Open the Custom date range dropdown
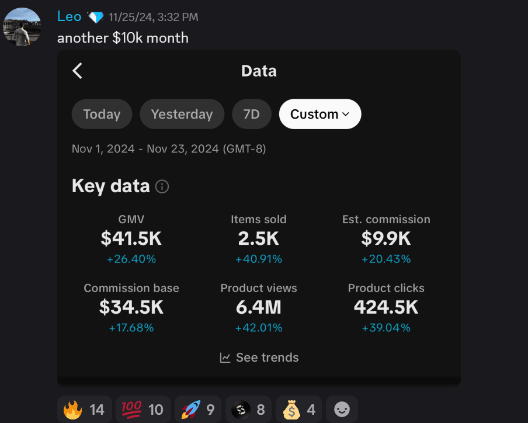The width and height of the screenshot is (528, 423). point(319,114)
